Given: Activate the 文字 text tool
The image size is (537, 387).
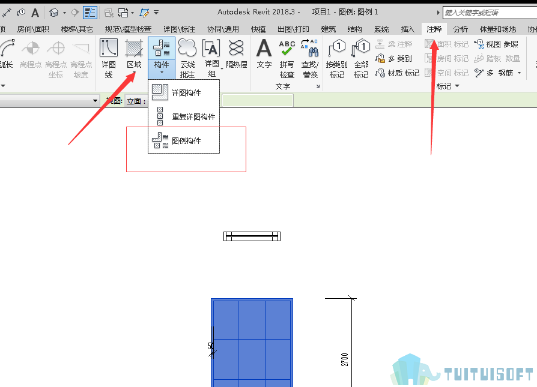Looking at the screenshot, I should click(x=264, y=54).
